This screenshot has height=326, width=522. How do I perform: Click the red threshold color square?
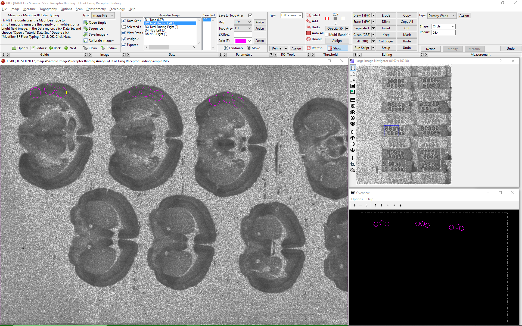(x=327, y=18)
